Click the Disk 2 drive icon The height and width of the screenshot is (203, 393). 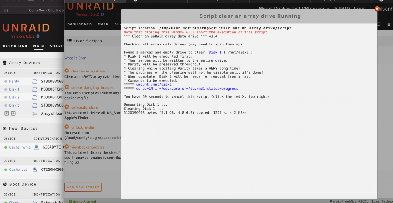[x=35, y=97]
